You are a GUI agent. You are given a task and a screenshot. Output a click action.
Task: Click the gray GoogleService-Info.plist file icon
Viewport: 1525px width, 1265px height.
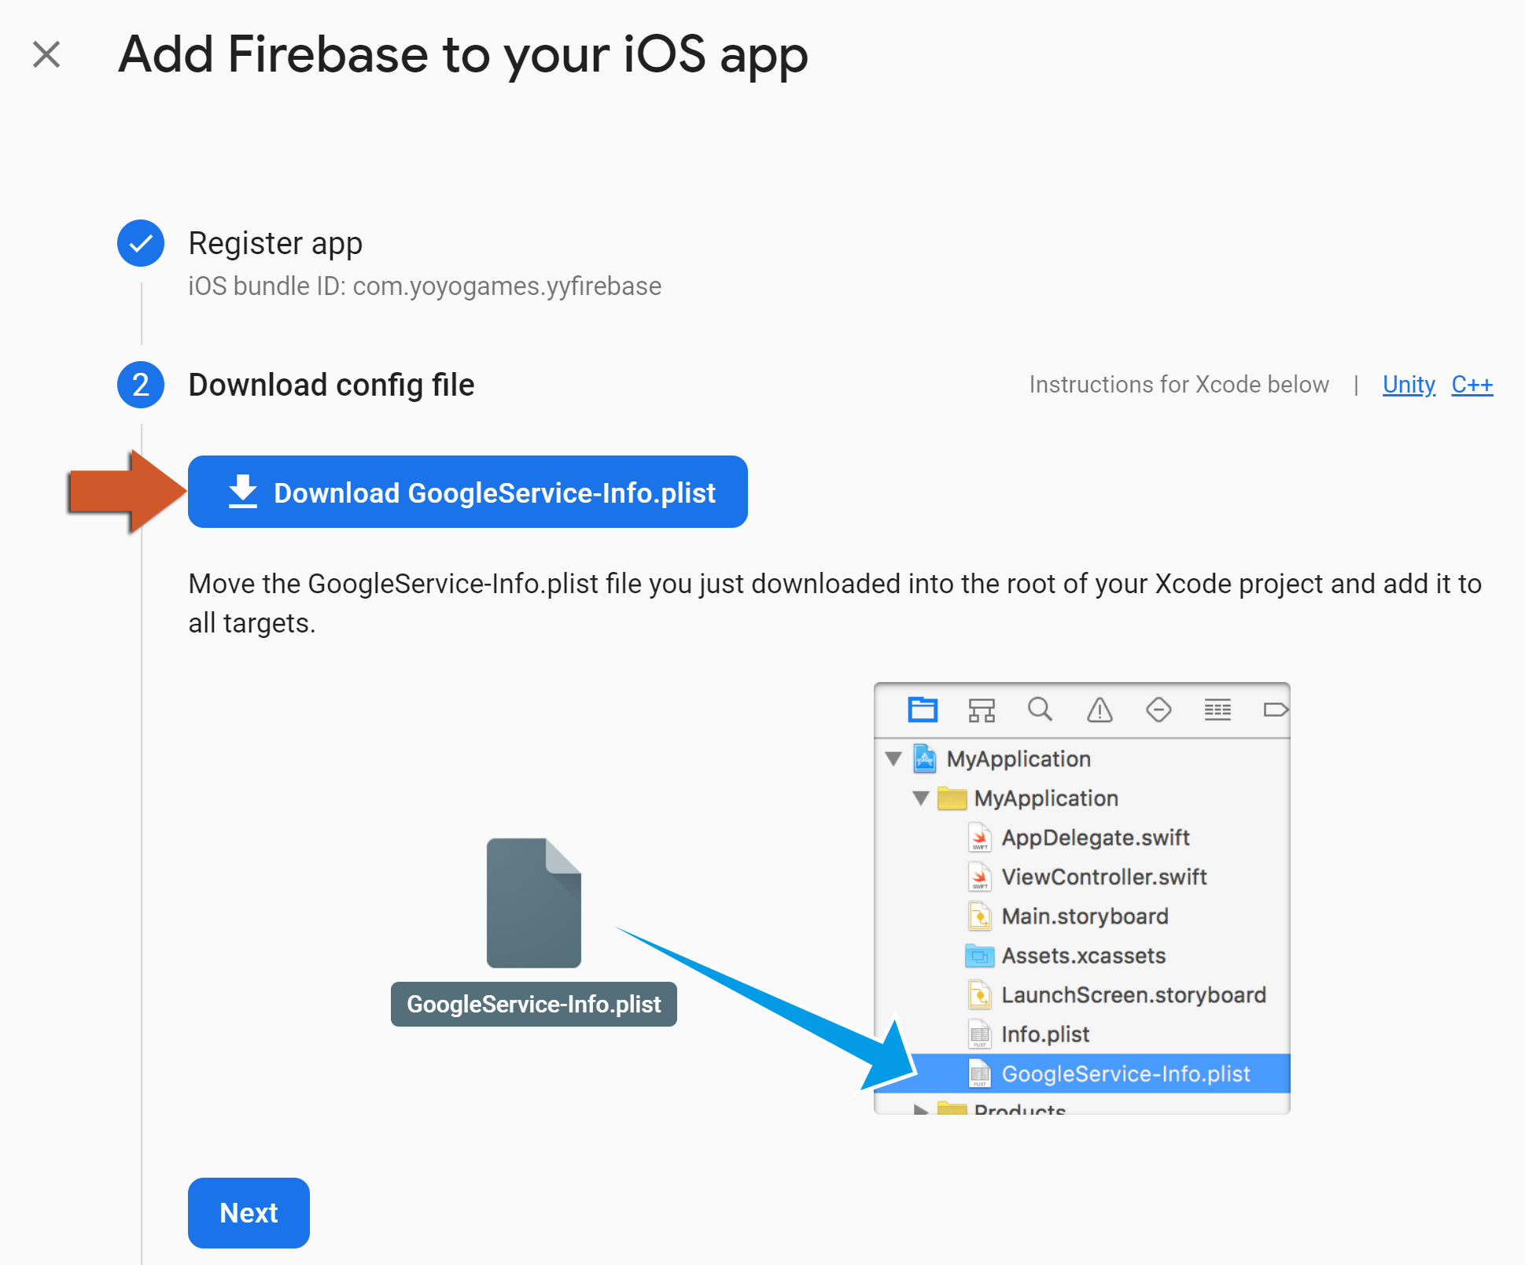point(533,902)
